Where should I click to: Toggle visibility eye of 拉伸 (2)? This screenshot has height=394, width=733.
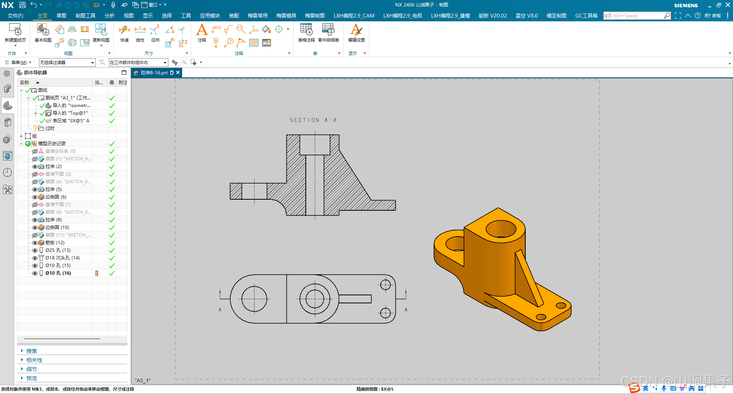coord(35,167)
